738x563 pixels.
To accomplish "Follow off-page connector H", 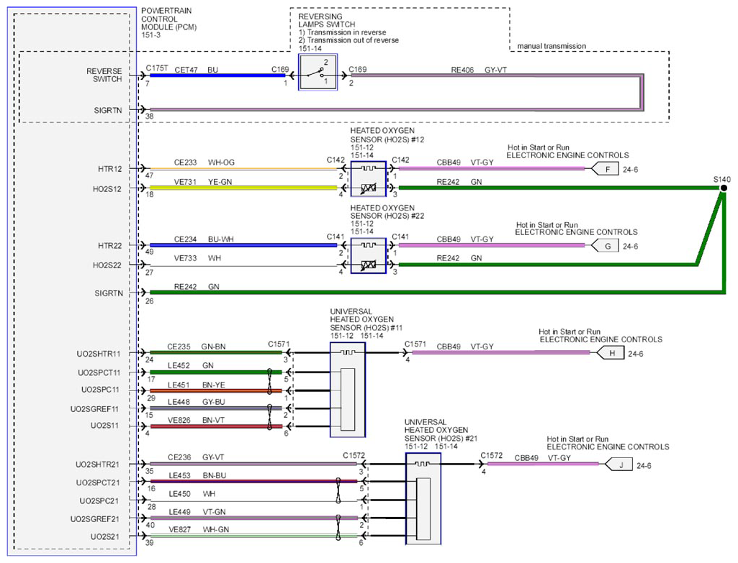I will 610,353.
